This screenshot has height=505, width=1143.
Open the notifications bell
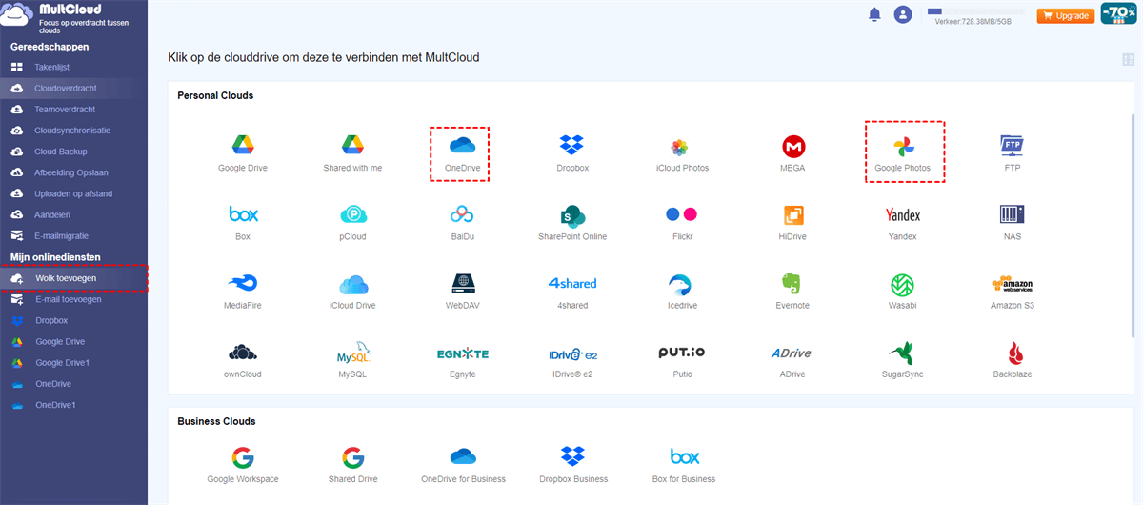874,14
